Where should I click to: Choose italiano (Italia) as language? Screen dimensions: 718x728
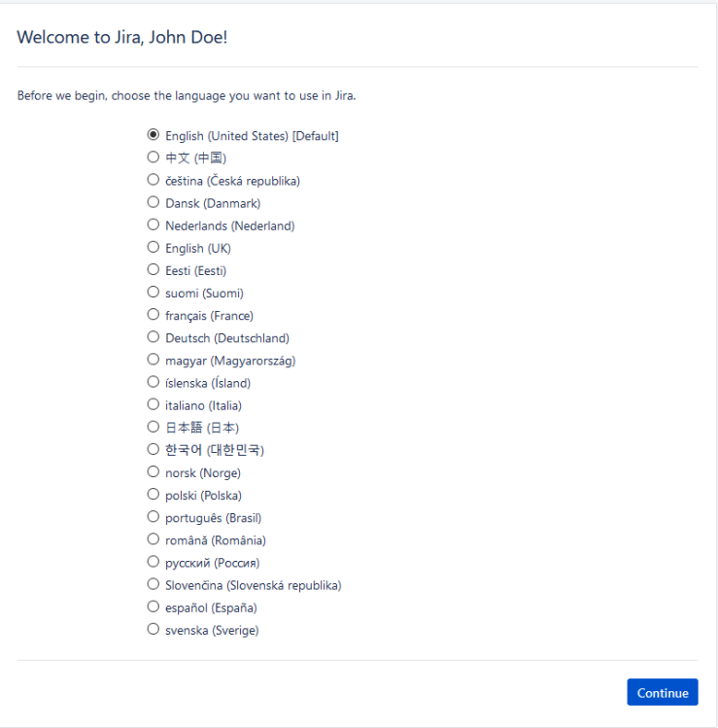(x=153, y=404)
